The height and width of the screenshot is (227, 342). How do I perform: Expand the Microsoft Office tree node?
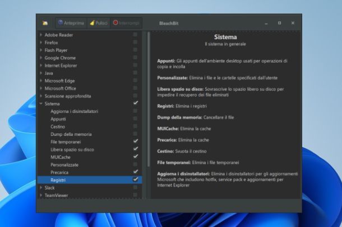pyautogui.click(x=41, y=88)
